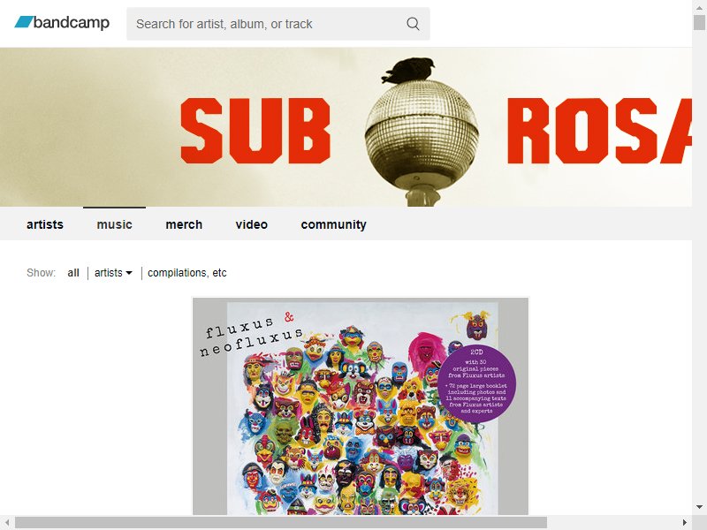Open the fluxus & neofluxus album cover

coord(361,406)
